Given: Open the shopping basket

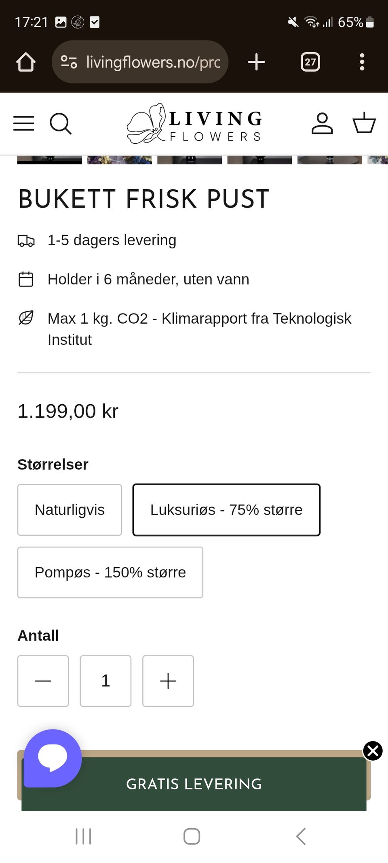Looking at the screenshot, I should click(x=364, y=123).
